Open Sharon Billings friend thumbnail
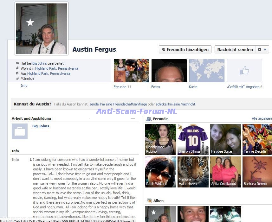The image size is (272, 222). 193,140
